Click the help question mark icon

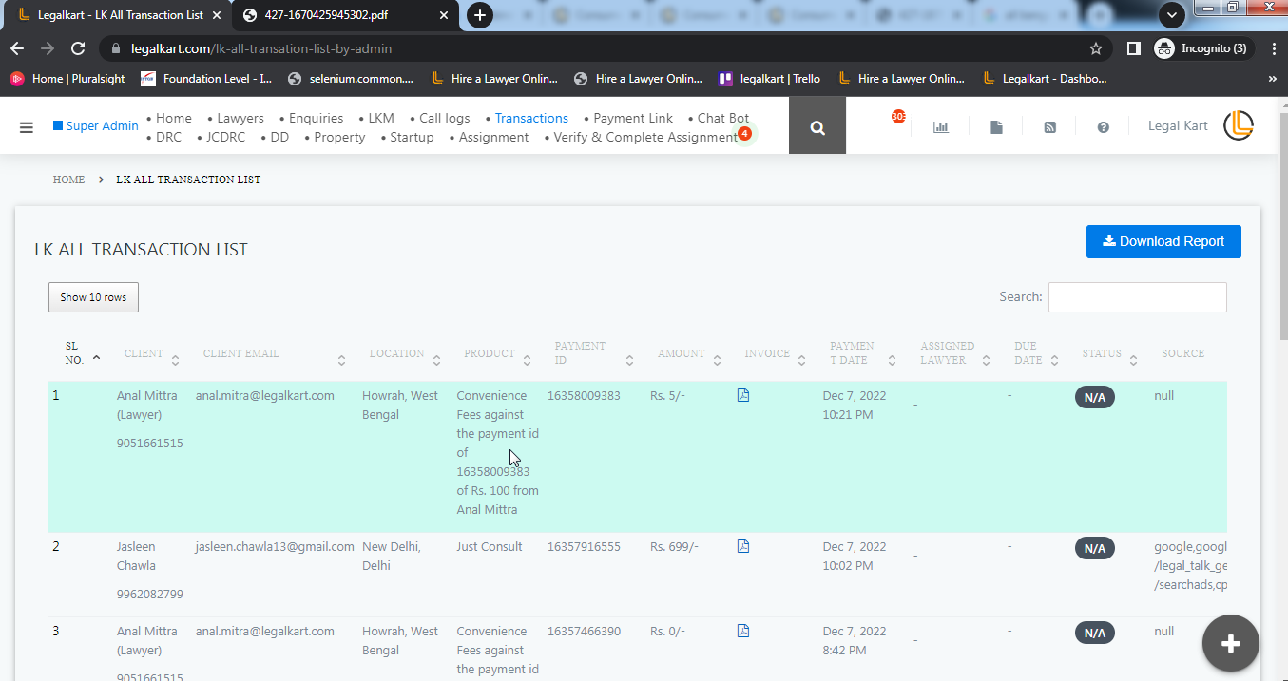(x=1103, y=126)
